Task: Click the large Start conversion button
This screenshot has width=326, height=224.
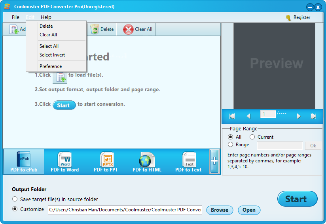Action: tap(297, 199)
